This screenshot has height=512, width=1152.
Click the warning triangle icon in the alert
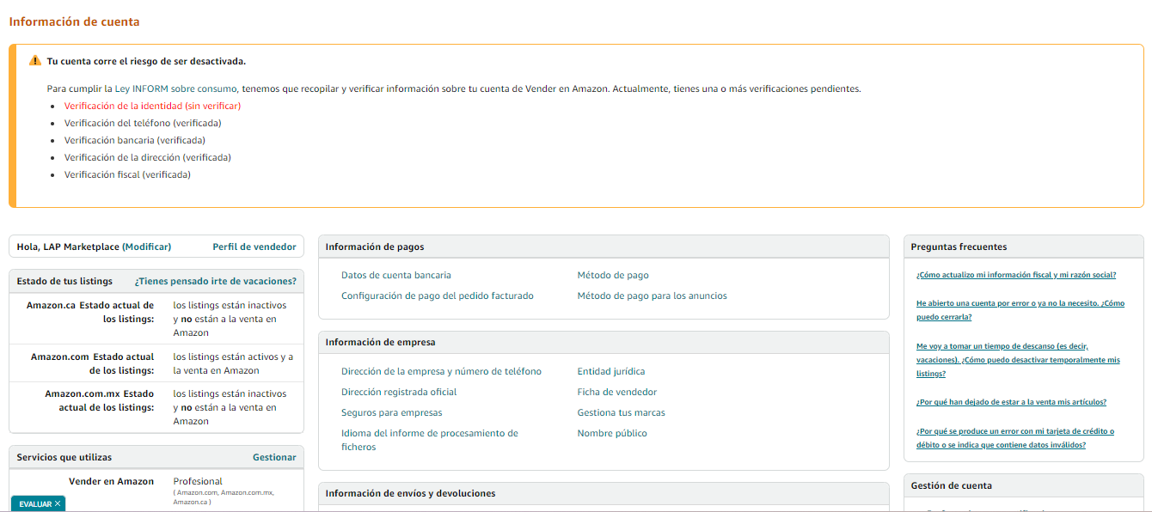(x=35, y=60)
